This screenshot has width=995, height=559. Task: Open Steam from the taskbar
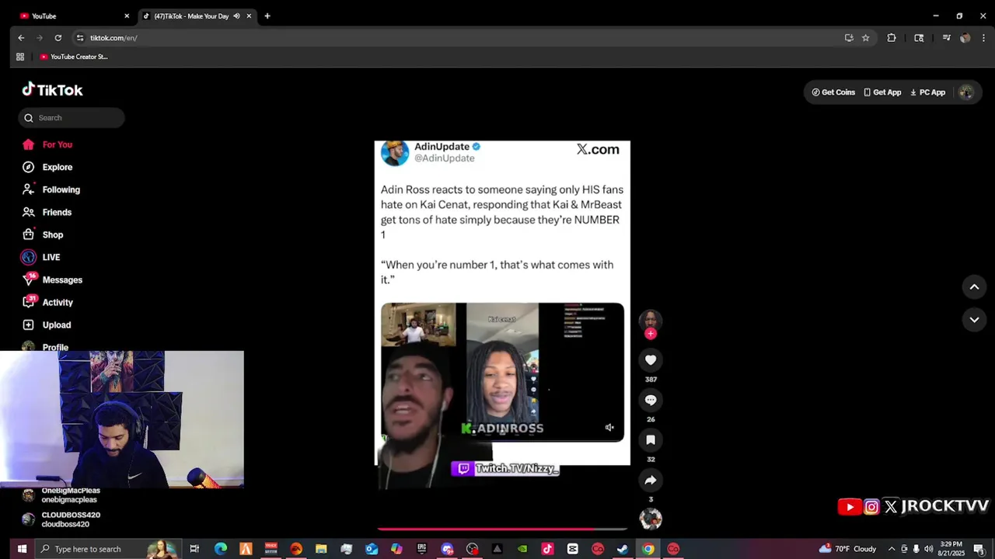point(623,549)
